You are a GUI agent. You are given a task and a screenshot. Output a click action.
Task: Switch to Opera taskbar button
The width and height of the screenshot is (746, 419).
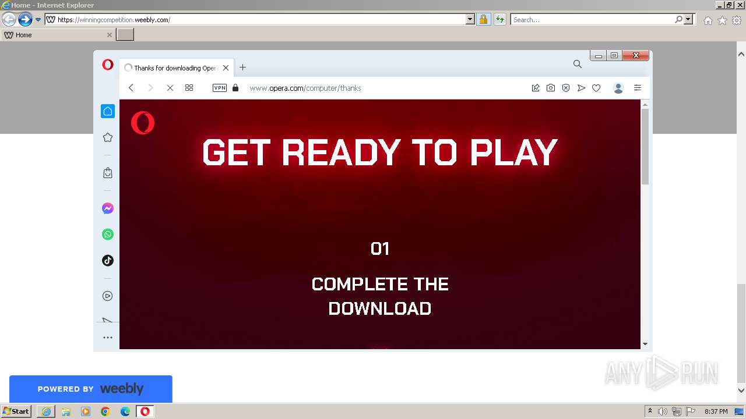click(145, 411)
